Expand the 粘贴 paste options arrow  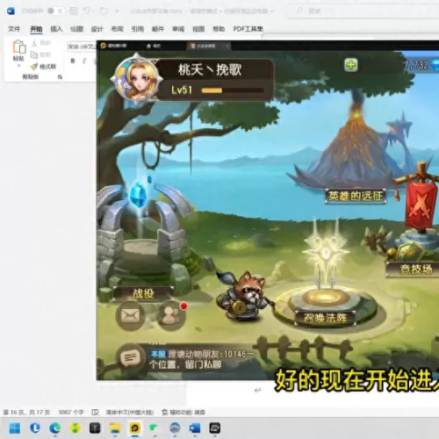coord(18,65)
